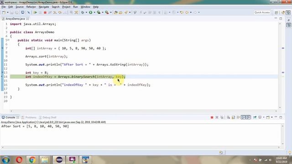
Task: Click the editor horizontal scrollbar
Action: [143, 111]
